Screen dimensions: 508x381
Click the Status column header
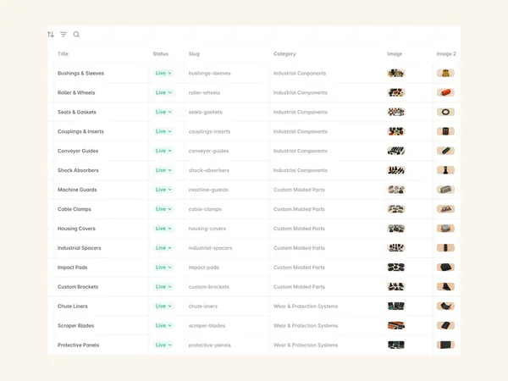click(161, 54)
